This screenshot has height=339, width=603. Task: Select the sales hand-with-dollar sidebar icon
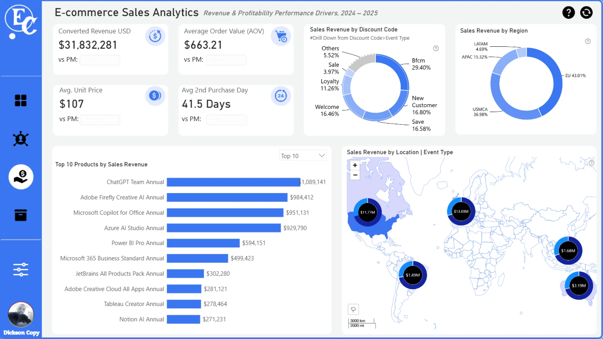click(x=21, y=177)
